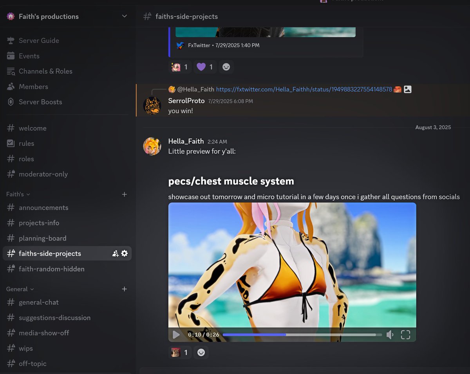
Task: Click the Events calendar icon
Action: 11,56
